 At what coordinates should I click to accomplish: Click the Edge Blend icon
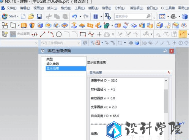pyautogui.click(x=159, y=25)
